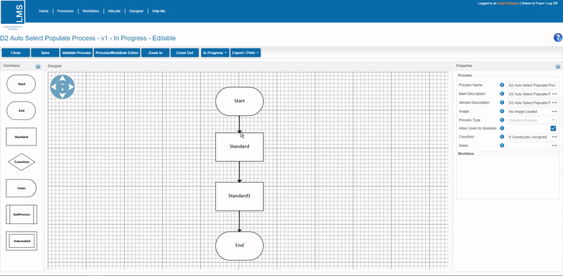Go to Home menu

pyautogui.click(x=44, y=11)
